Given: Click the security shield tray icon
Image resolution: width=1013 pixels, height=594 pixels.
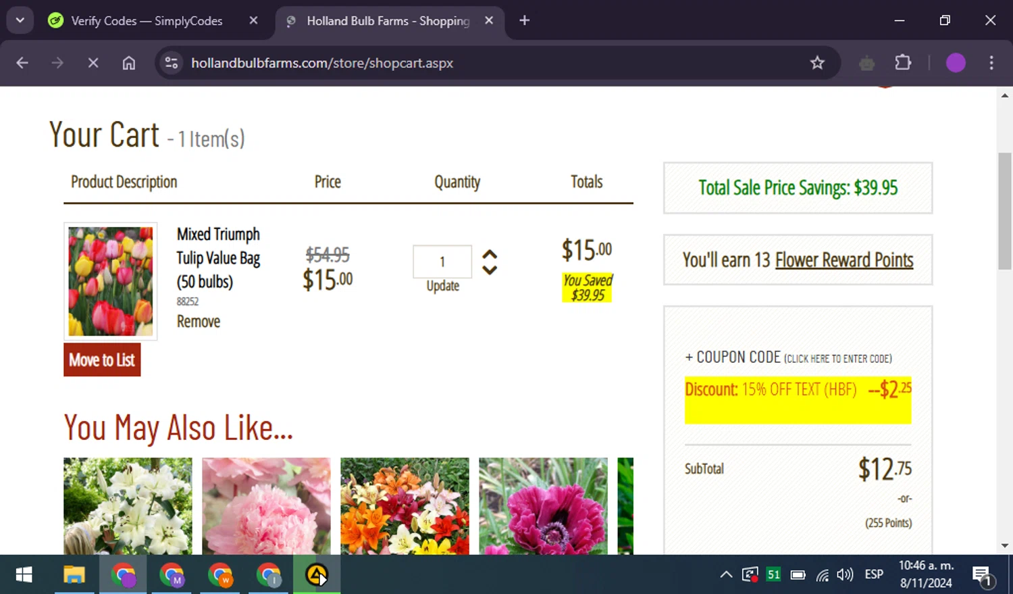Looking at the screenshot, I should pos(750,574).
